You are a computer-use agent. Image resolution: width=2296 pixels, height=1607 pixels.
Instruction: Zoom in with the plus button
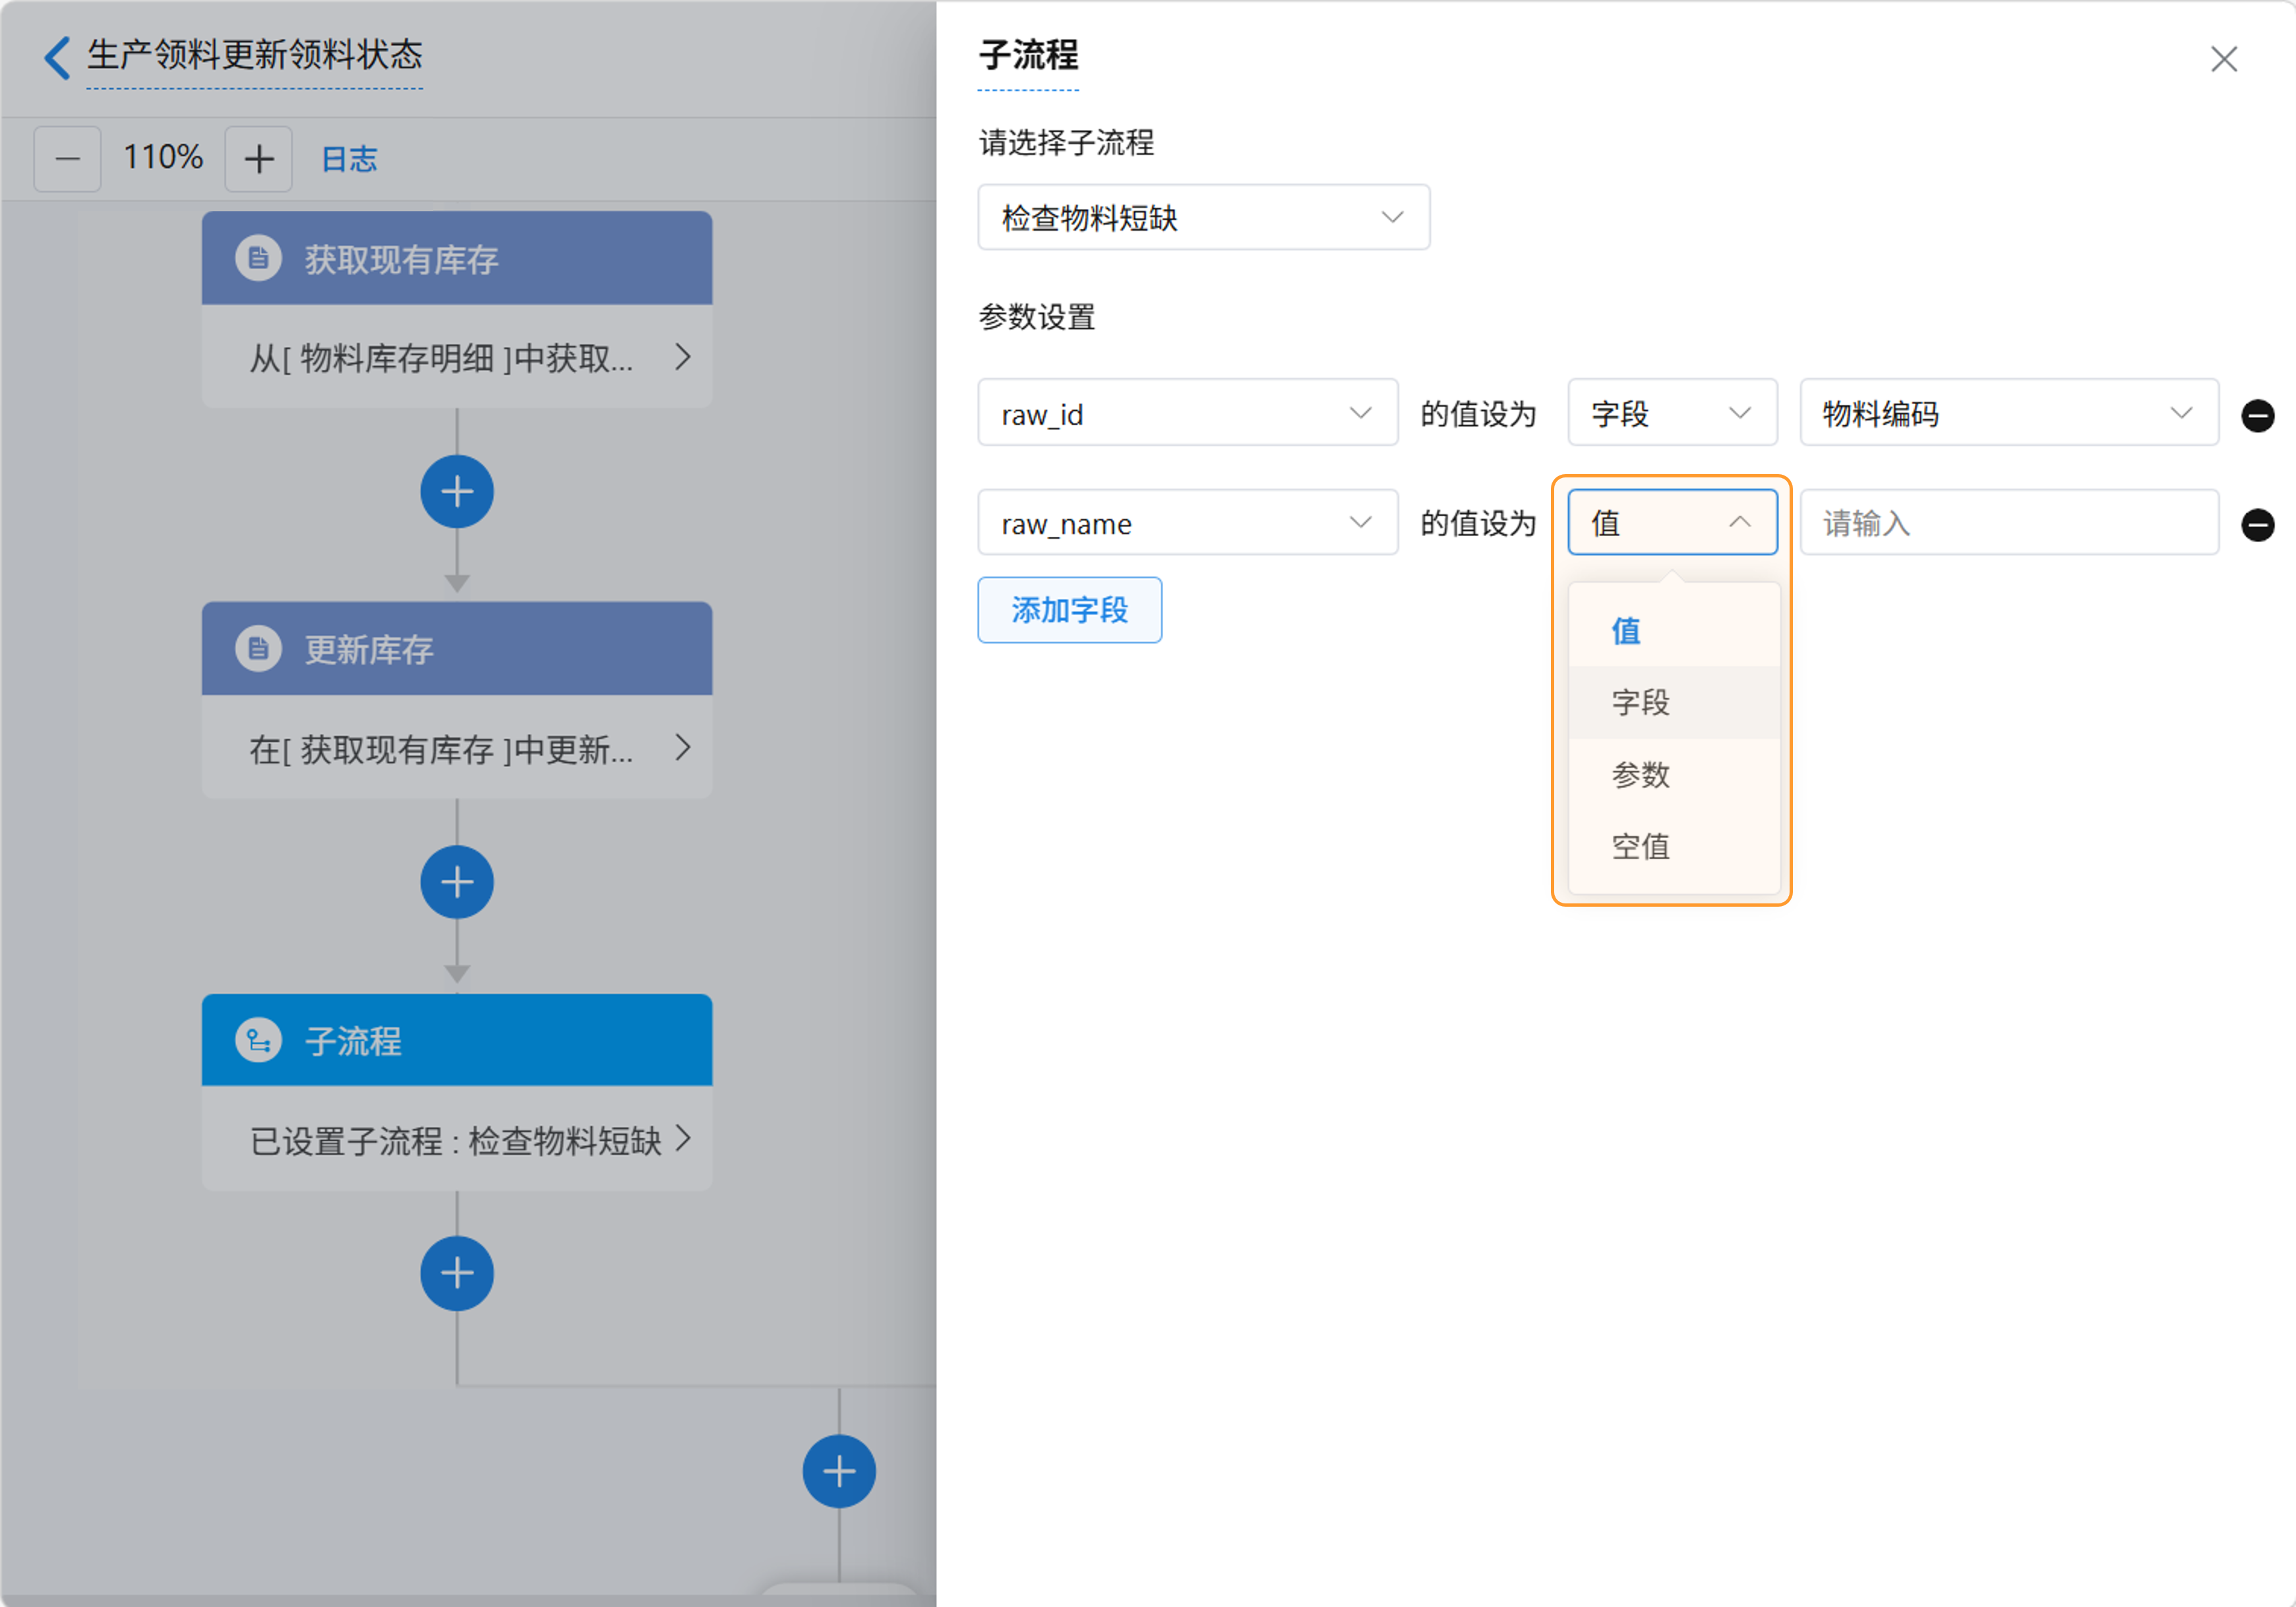[x=258, y=158]
